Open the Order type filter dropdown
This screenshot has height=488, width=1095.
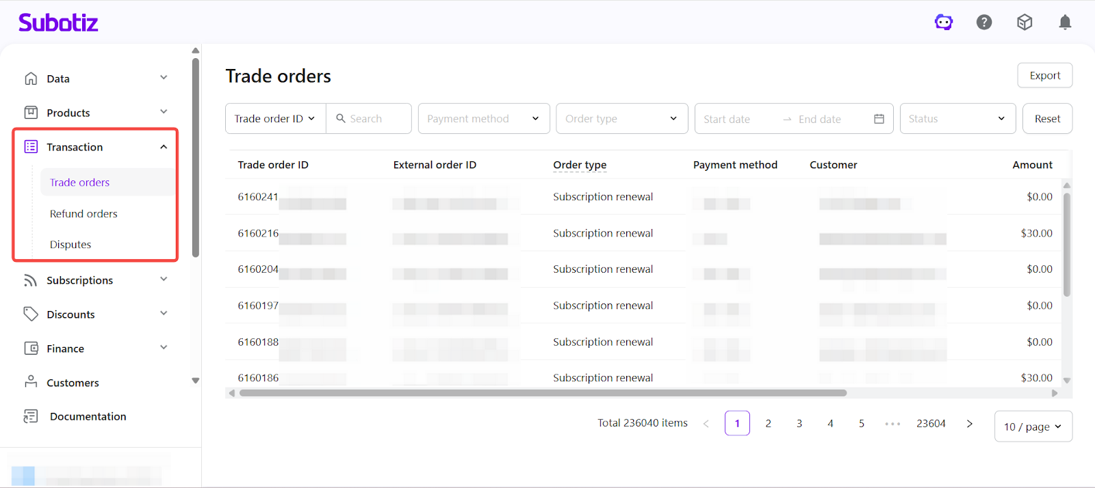click(621, 119)
